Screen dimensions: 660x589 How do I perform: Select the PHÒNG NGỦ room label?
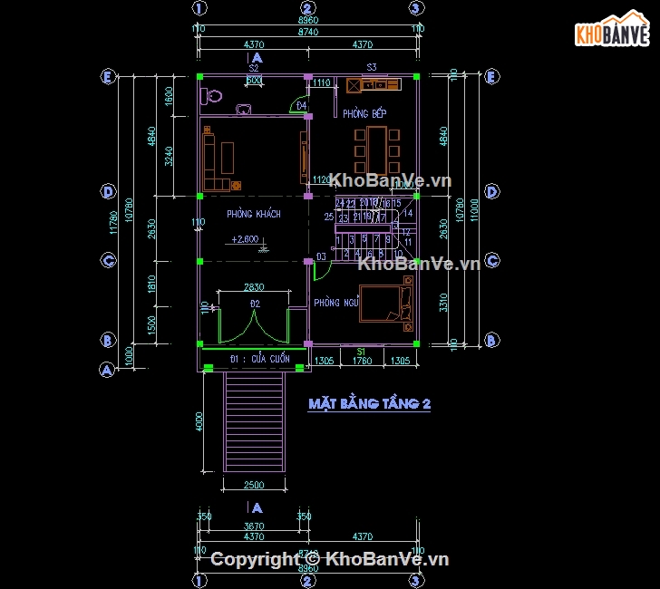tap(335, 303)
